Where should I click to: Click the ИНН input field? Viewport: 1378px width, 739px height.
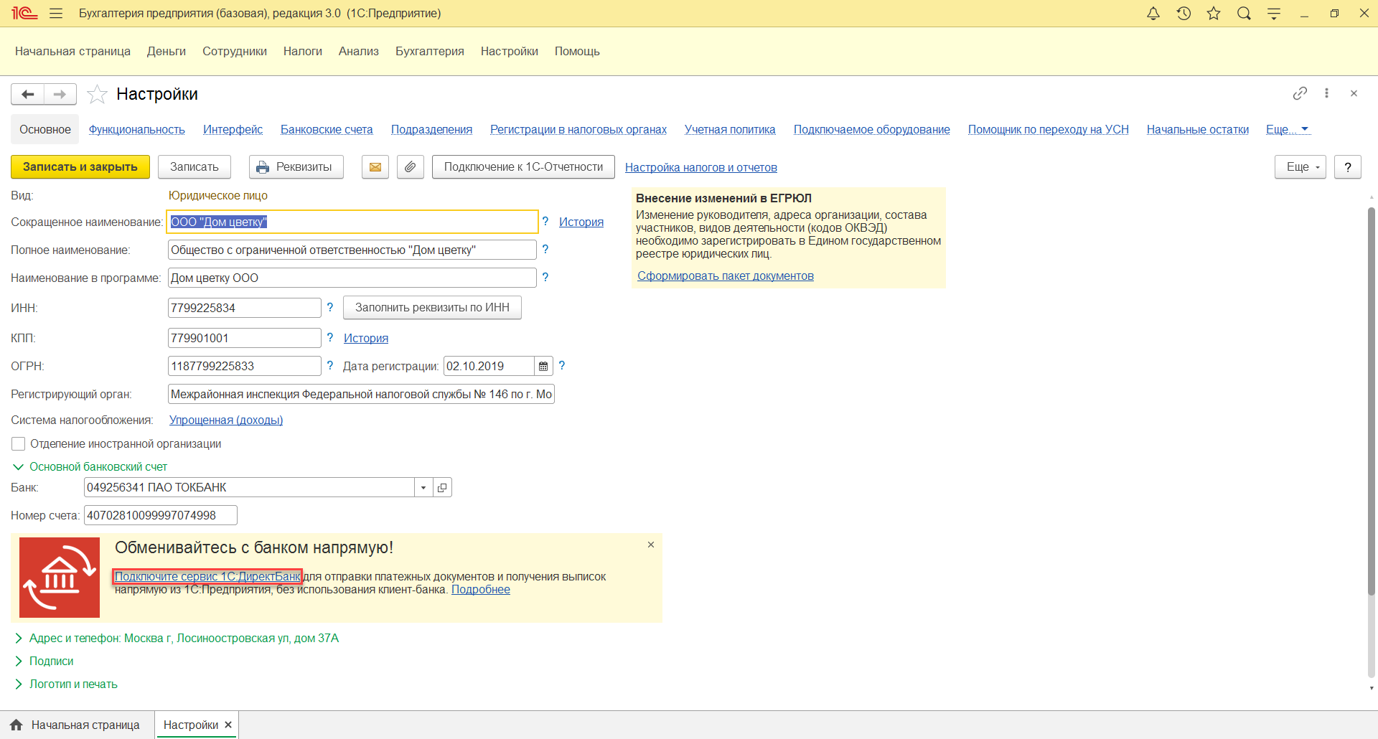point(245,308)
